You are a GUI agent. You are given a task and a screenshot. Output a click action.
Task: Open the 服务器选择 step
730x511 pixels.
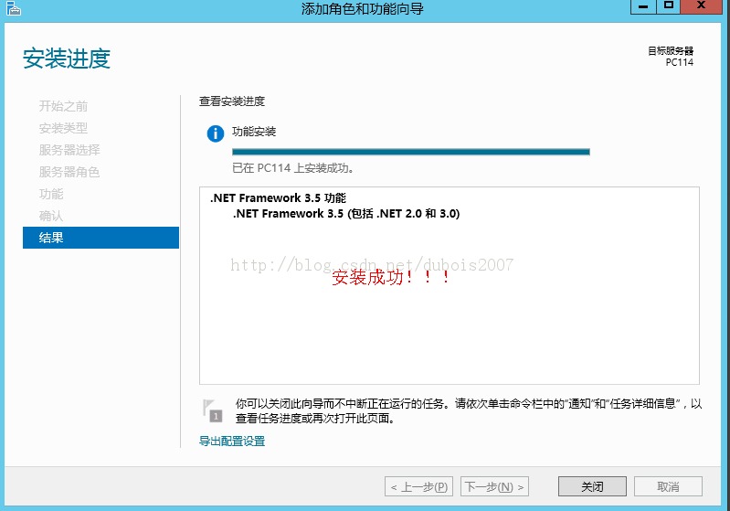(x=69, y=150)
